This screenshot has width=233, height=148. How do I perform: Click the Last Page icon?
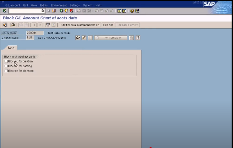tap(112, 11)
